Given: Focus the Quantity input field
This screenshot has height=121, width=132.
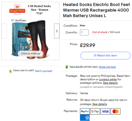Looking at the screenshot, I should [84, 33].
